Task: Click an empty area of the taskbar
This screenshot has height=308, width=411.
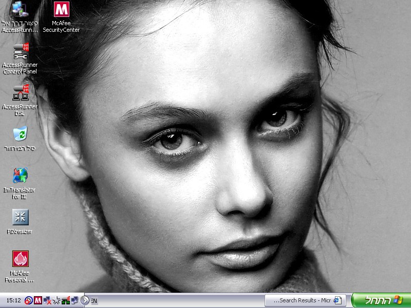Action: coord(180,300)
